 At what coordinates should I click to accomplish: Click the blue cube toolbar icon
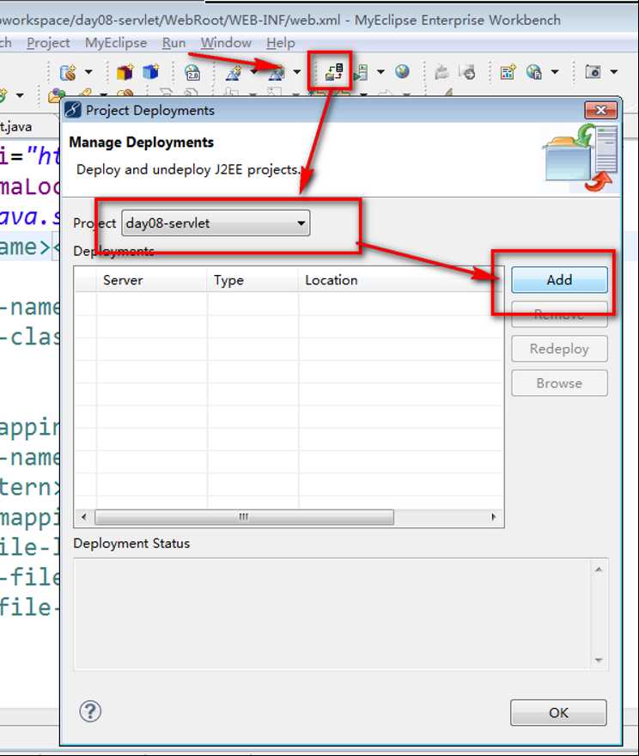[x=151, y=72]
